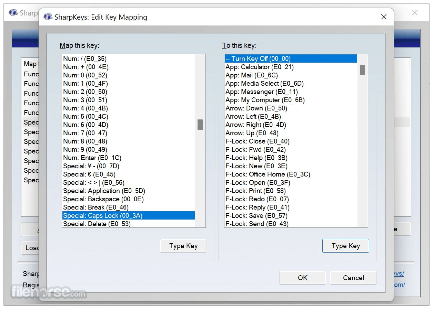
Task: Select "Num: 1 (00_4F)"
Action: 129,83
